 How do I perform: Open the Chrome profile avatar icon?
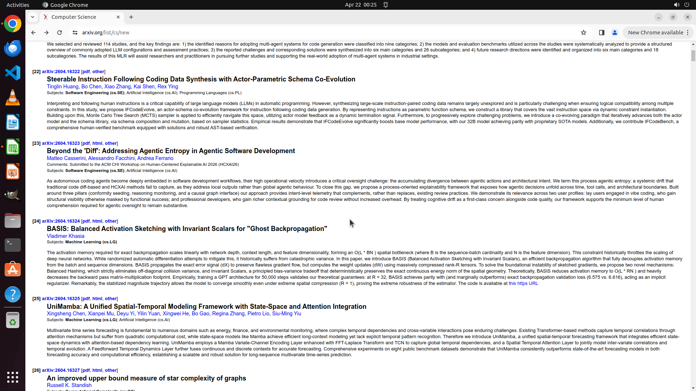point(615,33)
